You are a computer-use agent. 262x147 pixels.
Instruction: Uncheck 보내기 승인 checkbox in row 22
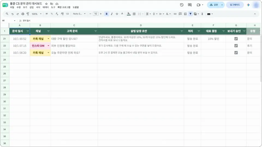[236, 46]
